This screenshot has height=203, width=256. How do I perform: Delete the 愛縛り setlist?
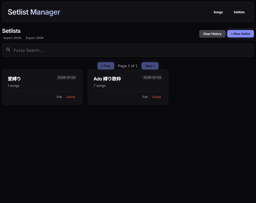pos(71,97)
